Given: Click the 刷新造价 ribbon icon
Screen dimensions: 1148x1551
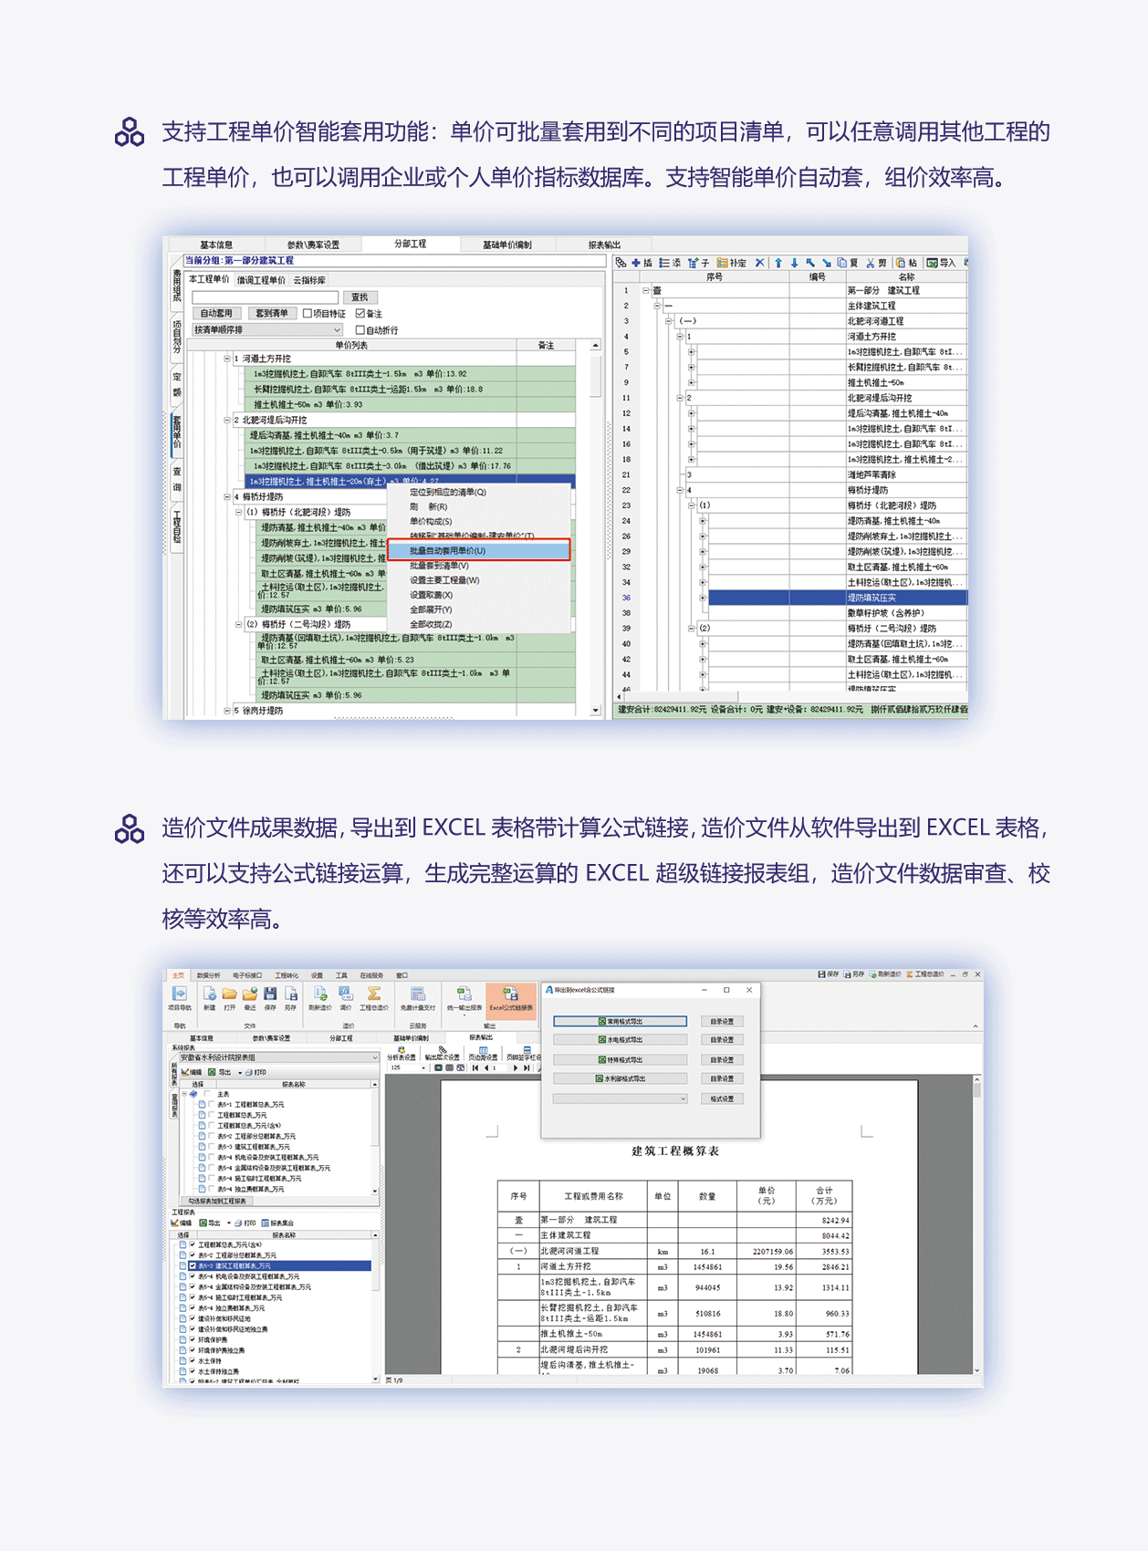Looking at the screenshot, I should [x=320, y=994].
